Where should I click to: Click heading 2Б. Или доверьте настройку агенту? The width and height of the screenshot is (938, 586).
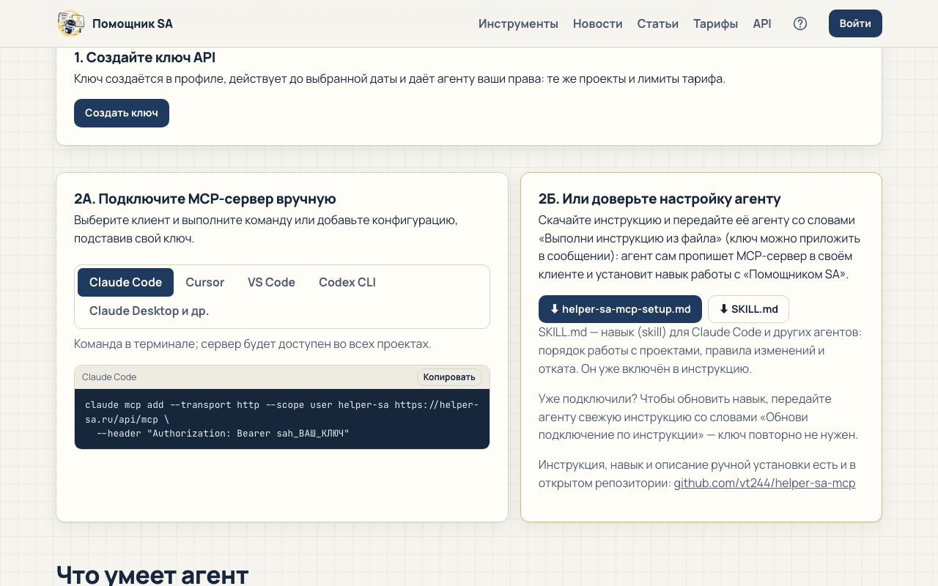(660, 199)
